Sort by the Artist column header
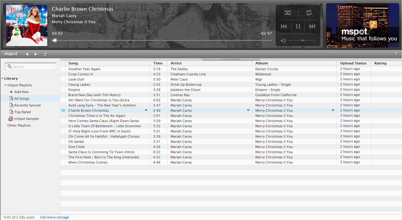 pos(210,63)
